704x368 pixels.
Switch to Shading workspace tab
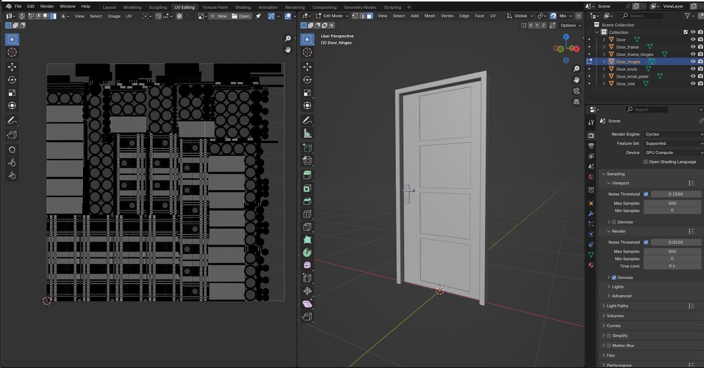tap(243, 7)
